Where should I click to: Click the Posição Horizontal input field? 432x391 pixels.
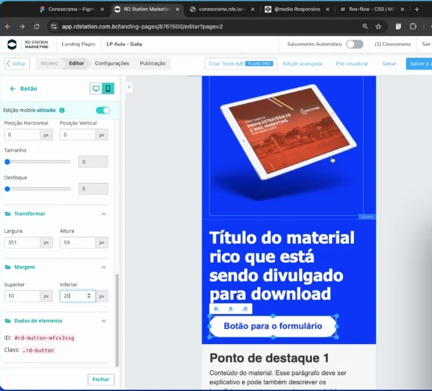22,135
